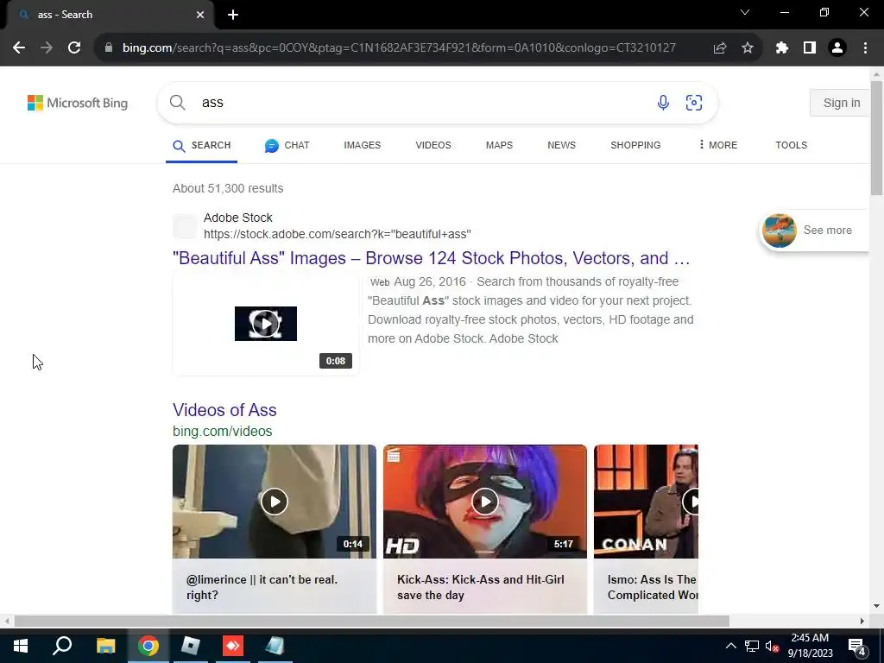Search using an image icon
This screenshot has height=663, width=884.
(694, 103)
